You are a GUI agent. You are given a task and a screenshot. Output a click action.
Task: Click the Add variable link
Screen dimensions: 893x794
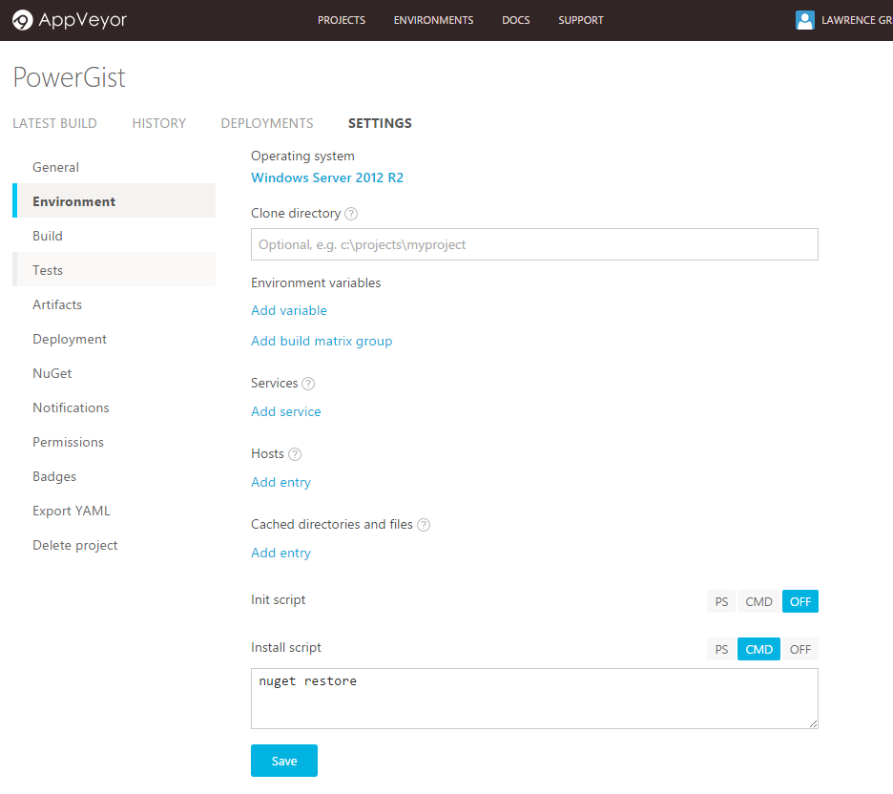pos(289,310)
